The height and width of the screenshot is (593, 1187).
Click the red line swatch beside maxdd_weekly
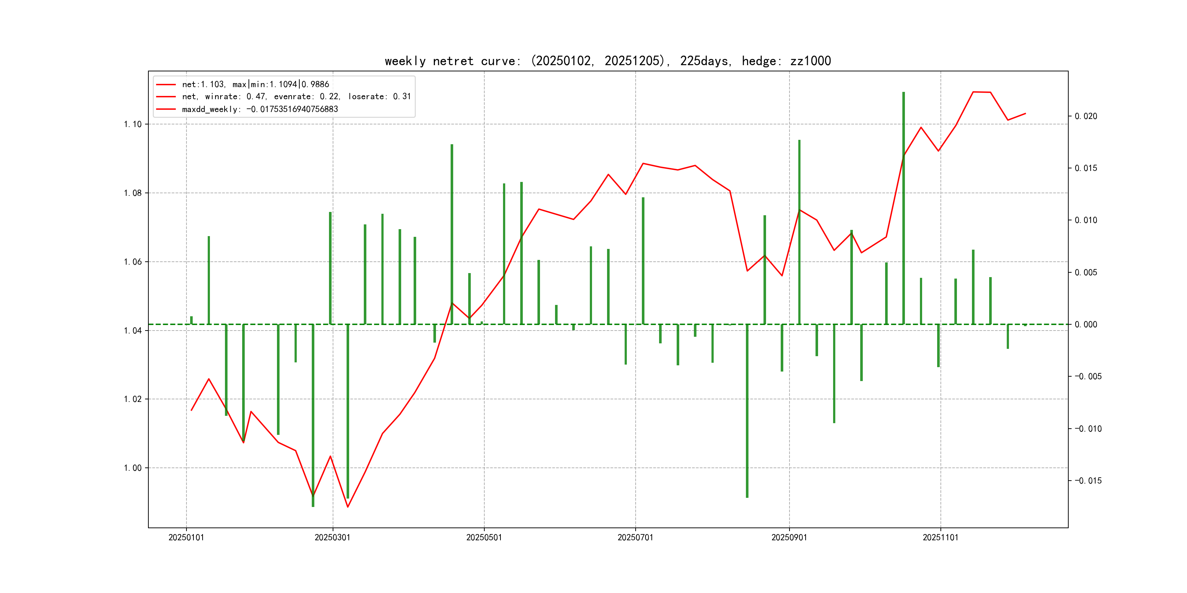tap(166, 109)
